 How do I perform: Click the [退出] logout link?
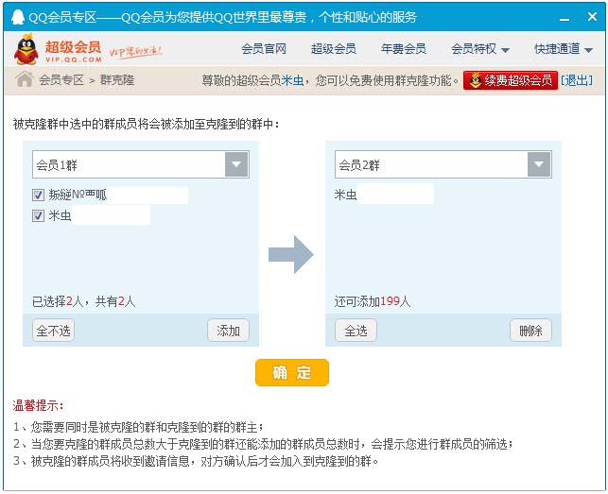coord(577,80)
